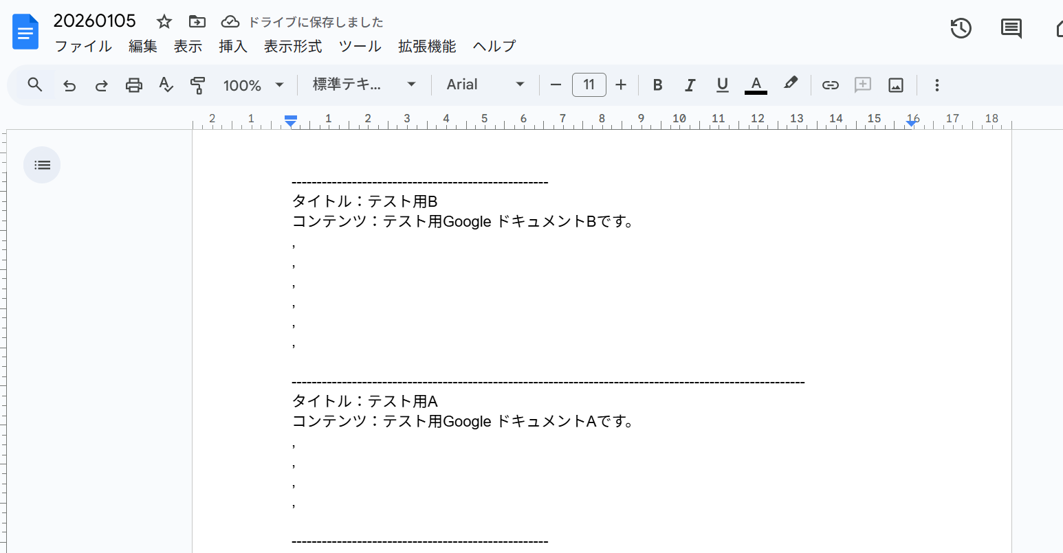Select the paint format roller tool
1063x553 pixels.
[197, 85]
